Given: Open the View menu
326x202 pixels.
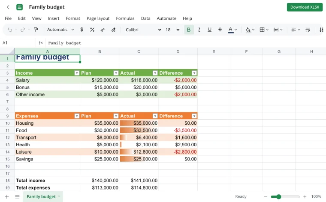Looking at the screenshot, I should tap(36, 18).
